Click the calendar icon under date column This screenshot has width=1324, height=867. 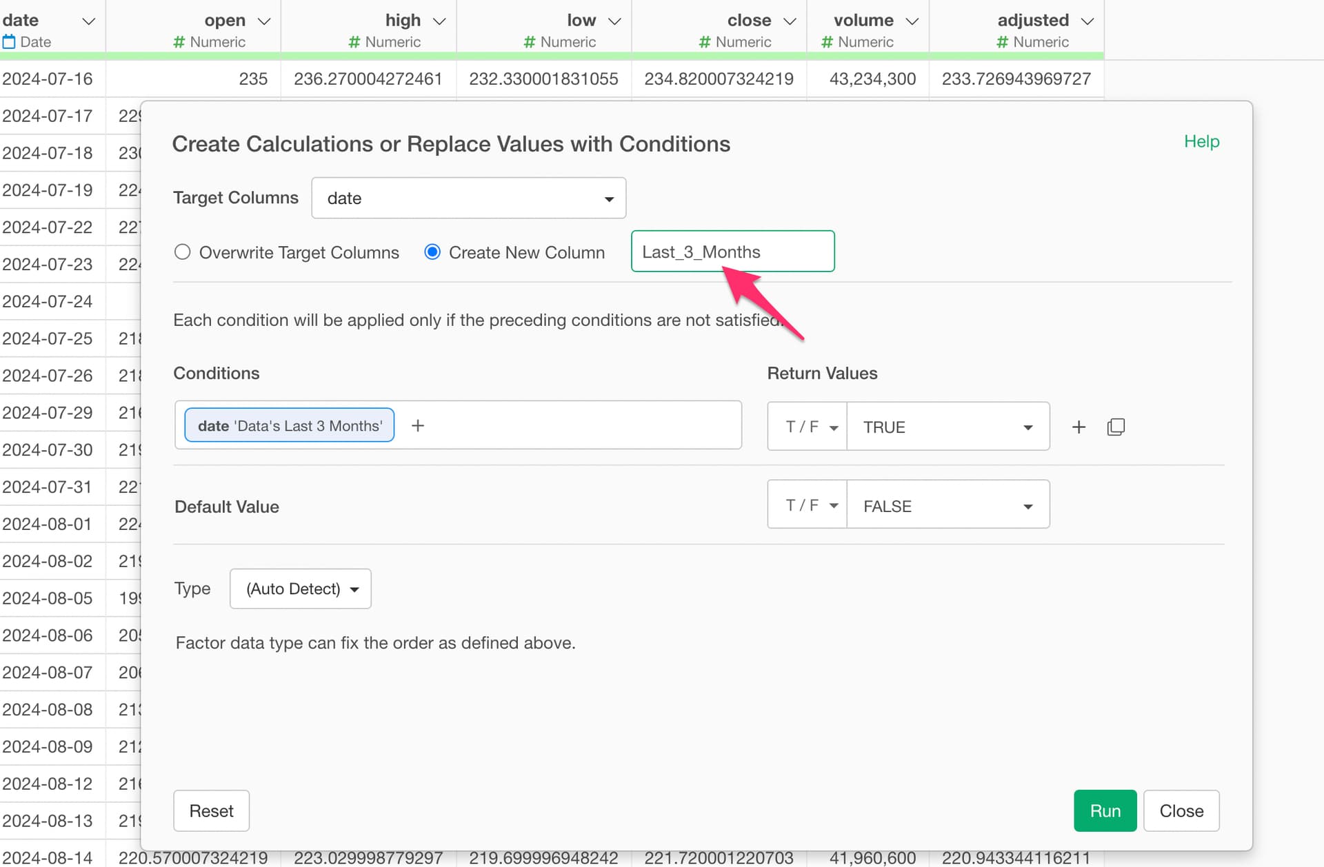[9, 42]
